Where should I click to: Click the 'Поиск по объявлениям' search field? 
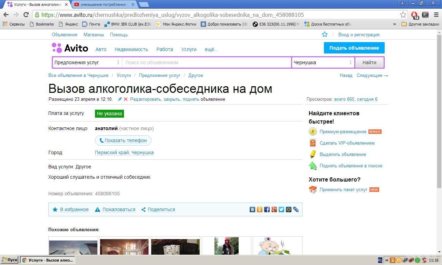206,62
